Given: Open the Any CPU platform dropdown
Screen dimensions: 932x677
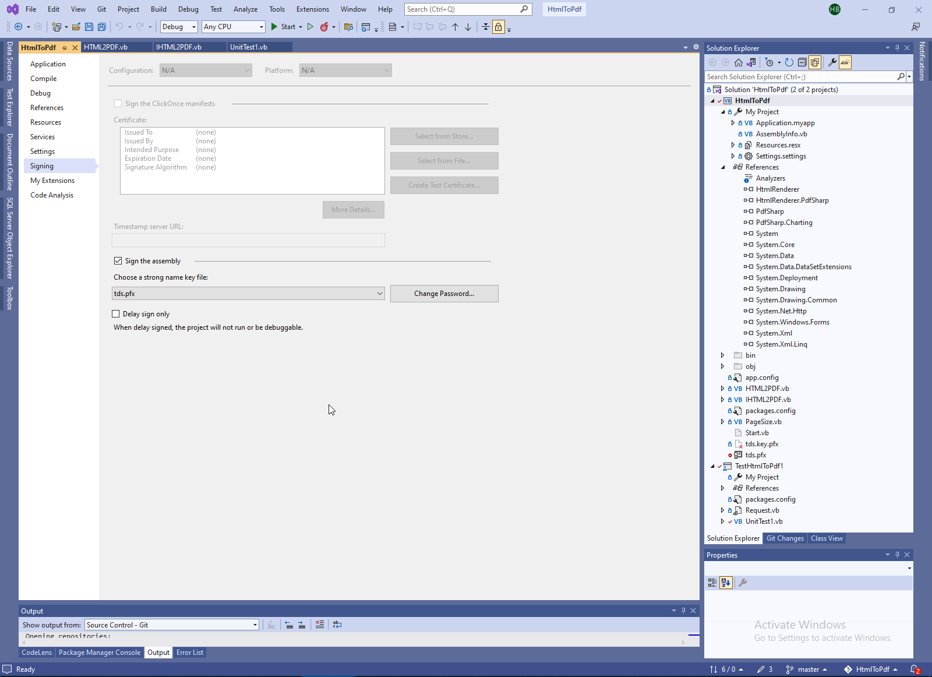Looking at the screenshot, I should coord(234,27).
